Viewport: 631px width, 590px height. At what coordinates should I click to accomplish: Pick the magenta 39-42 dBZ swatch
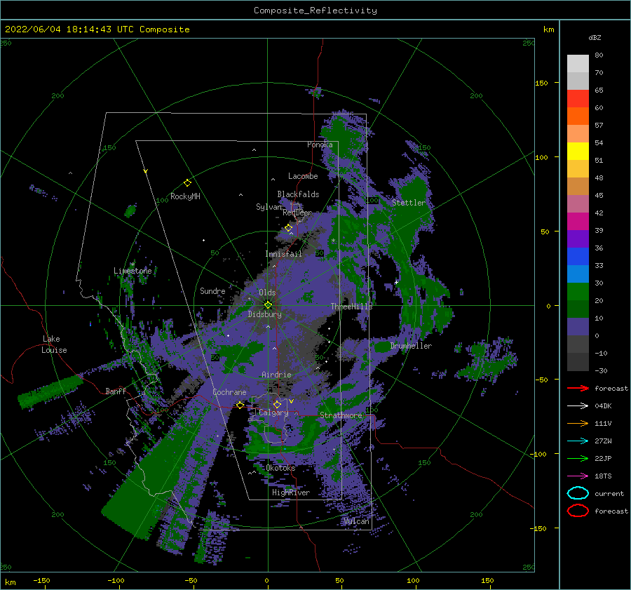point(578,222)
